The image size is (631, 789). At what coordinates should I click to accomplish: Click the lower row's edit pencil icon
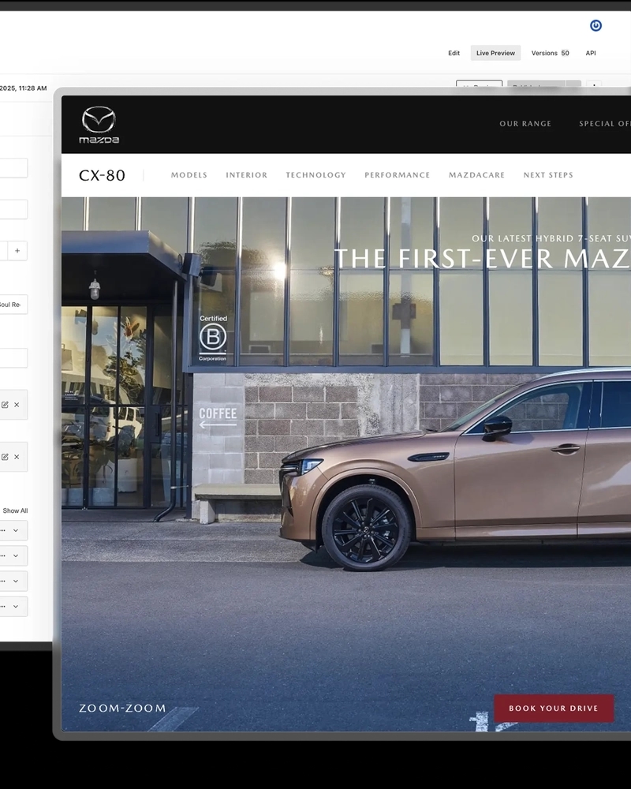pos(5,457)
